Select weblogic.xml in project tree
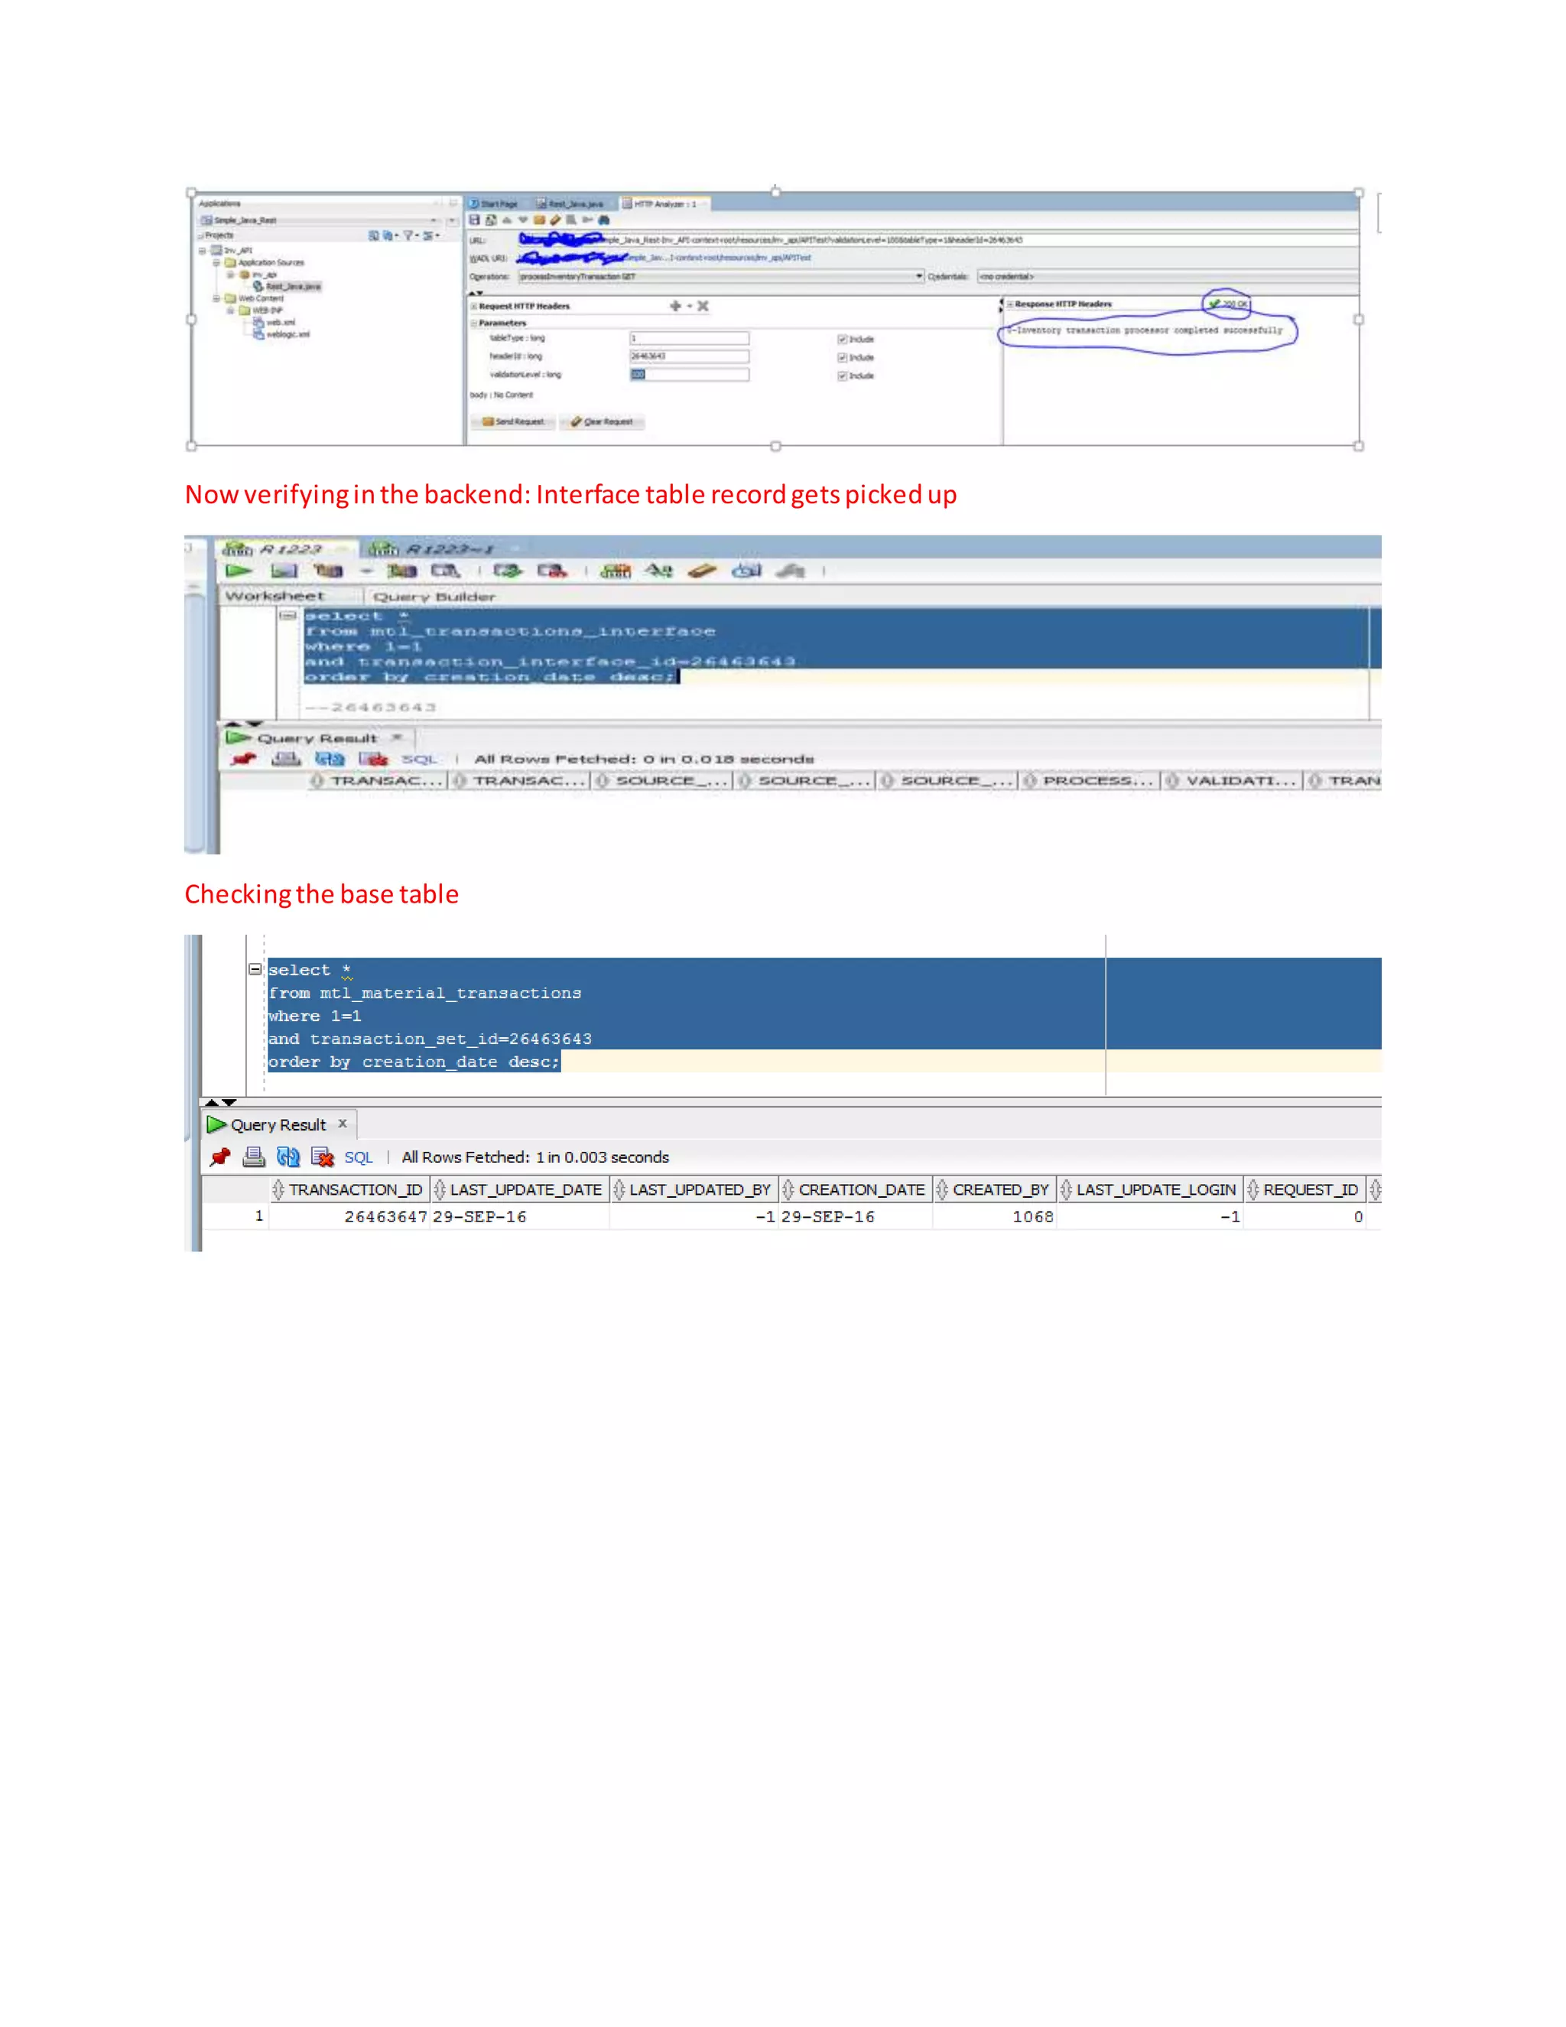The height and width of the screenshot is (2027, 1566). pos(282,334)
